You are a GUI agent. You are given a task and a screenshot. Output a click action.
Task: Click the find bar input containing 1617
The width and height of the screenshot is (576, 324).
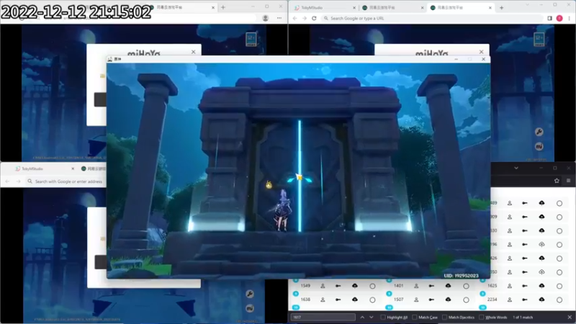pyautogui.click(x=323, y=318)
